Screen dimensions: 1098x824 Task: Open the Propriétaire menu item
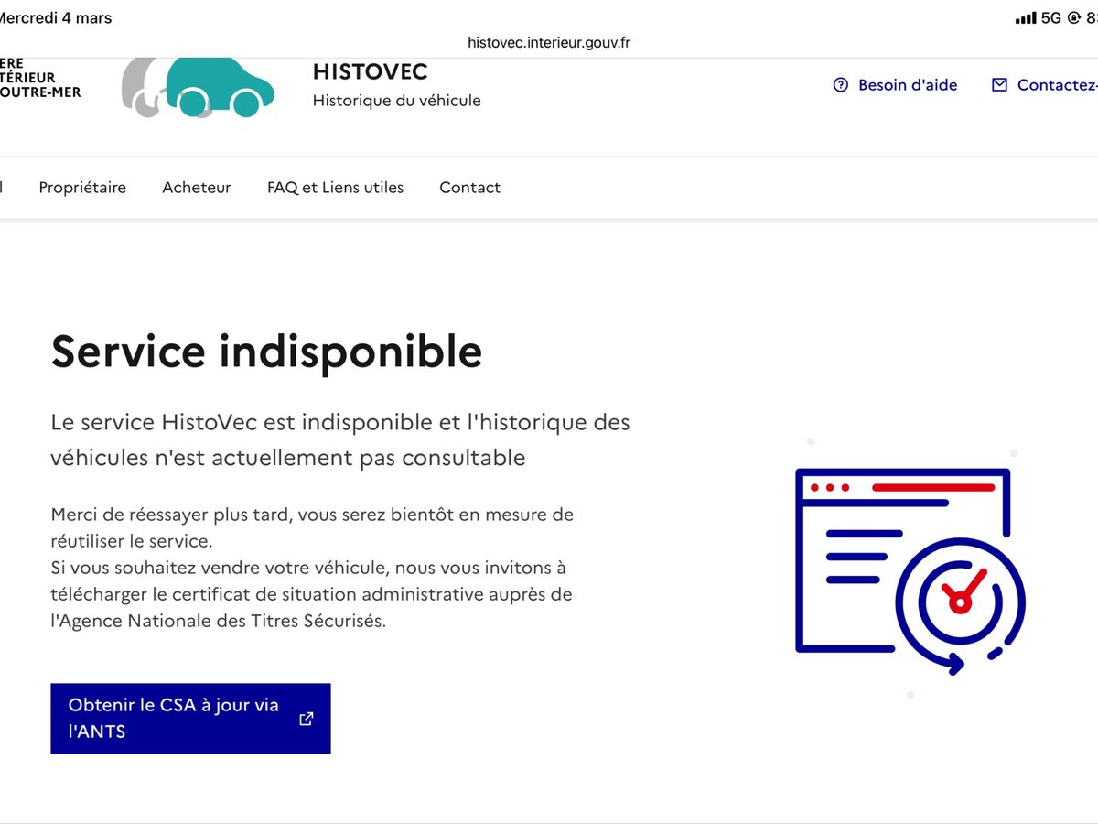tap(82, 188)
